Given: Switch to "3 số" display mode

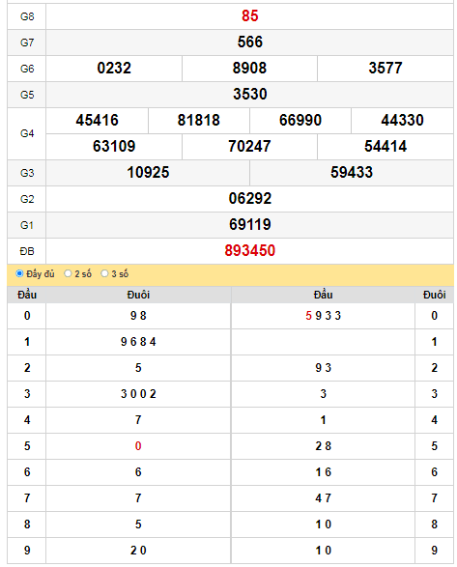Looking at the screenshot, I should tap(104, 273).
